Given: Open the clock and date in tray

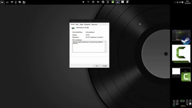Looking at the screenshot, I should pos(187,2).
